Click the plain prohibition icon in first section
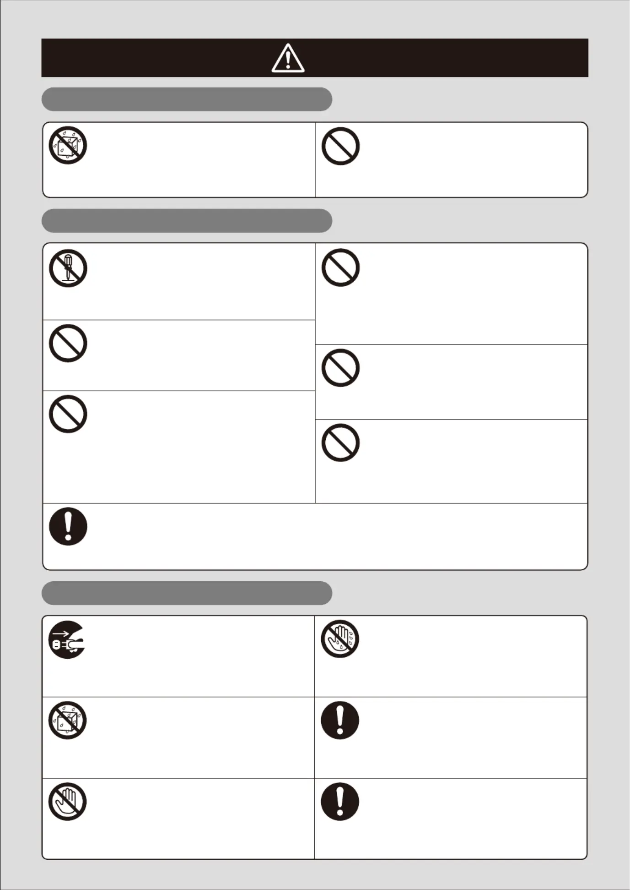Screen dimensions: 630x890 (340, 146)
